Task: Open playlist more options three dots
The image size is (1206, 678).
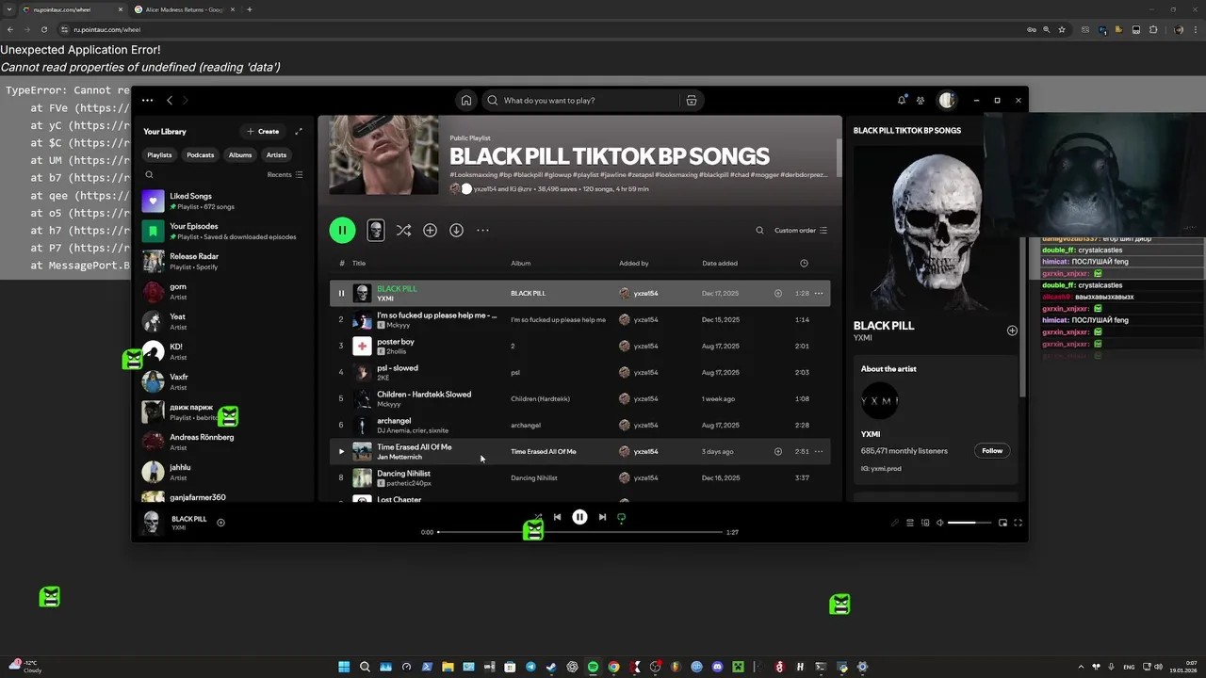Action: pyautogui.click(x=482, y=230)
